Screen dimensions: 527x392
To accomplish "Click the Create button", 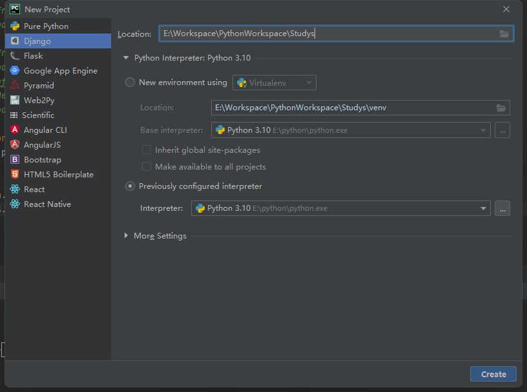I will click(x=493, y=374).
